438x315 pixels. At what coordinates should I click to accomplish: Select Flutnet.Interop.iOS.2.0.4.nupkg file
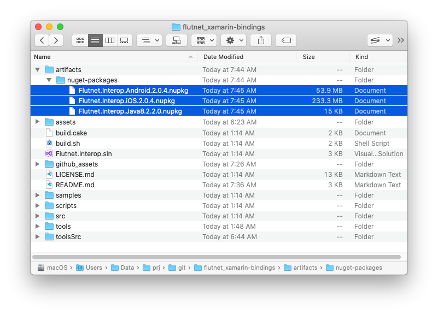[x=219, y=100]
